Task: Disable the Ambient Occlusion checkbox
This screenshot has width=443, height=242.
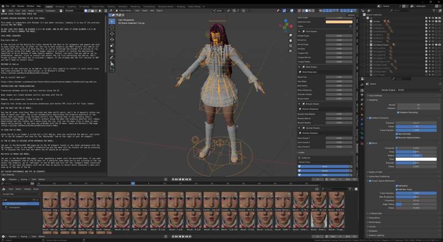Action: [370, 118]
